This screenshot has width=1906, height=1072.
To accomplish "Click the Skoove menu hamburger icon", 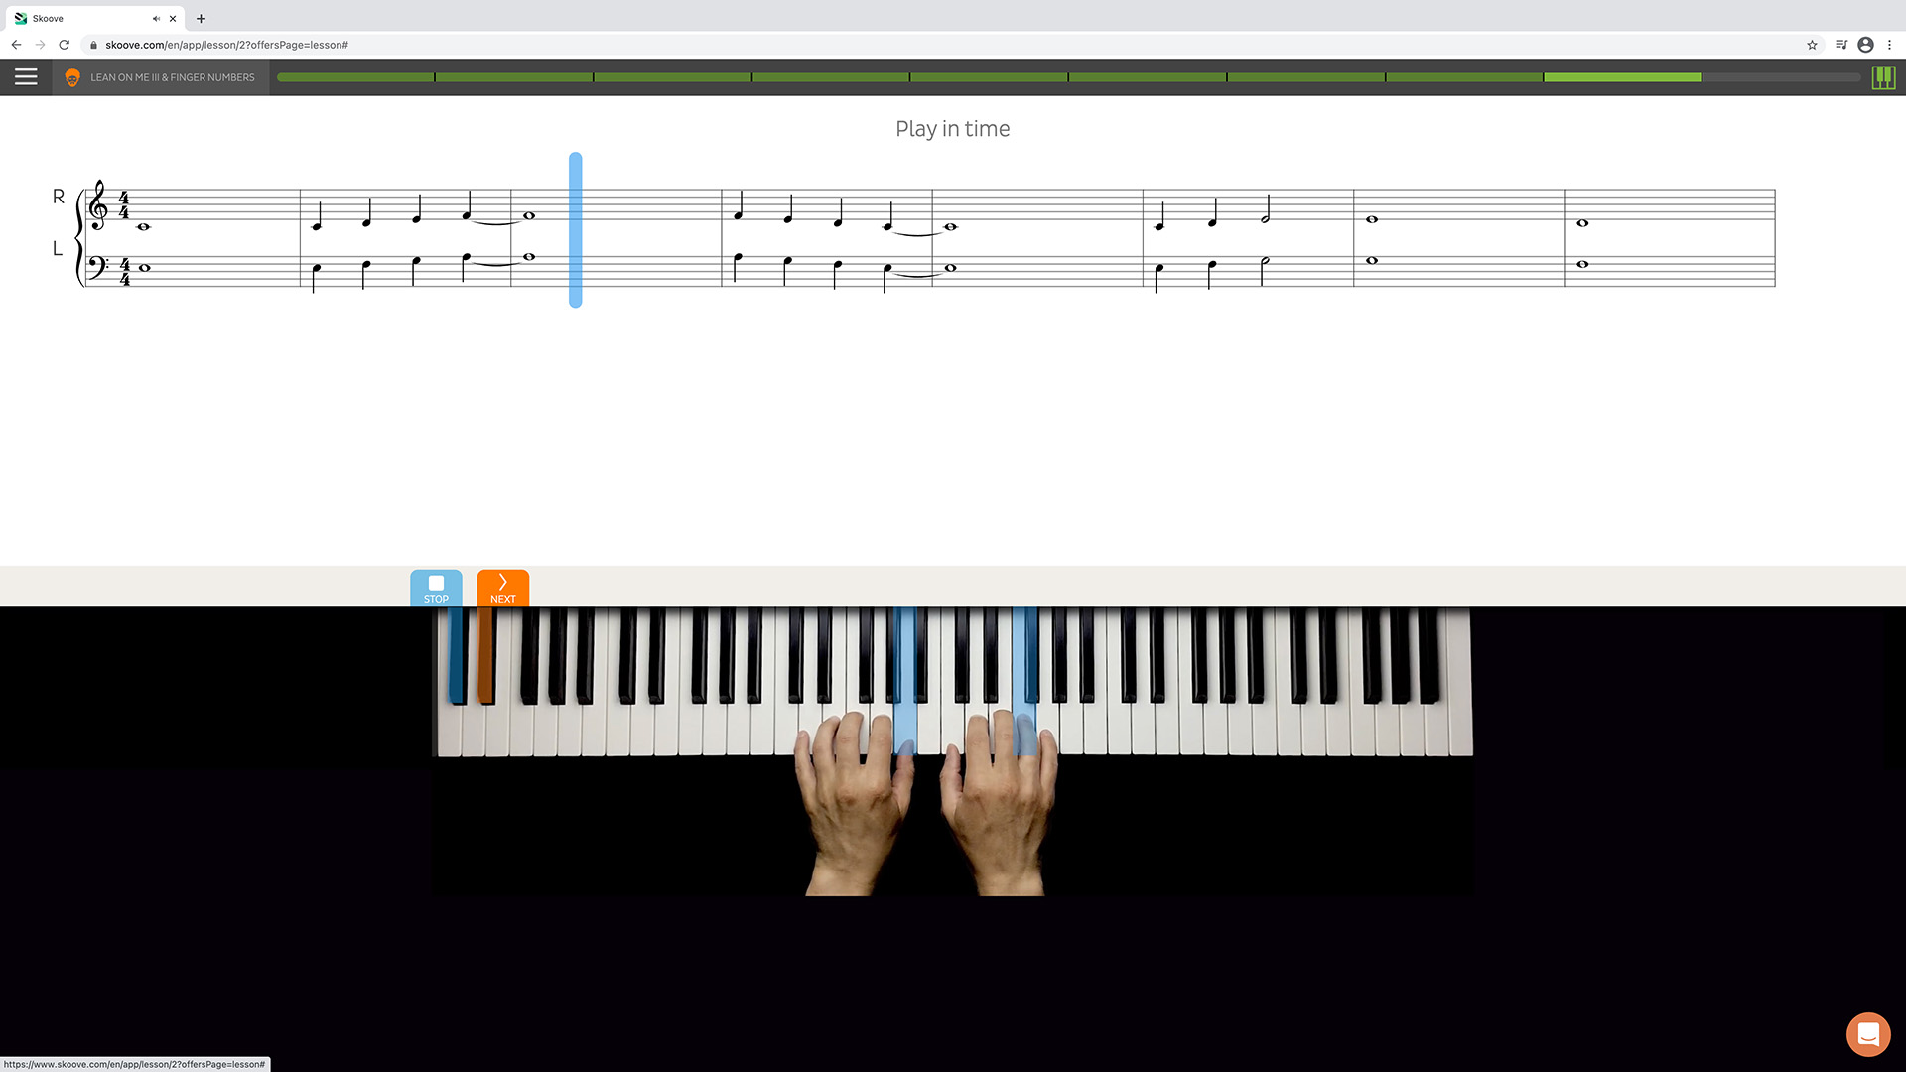I will point(25,75).
